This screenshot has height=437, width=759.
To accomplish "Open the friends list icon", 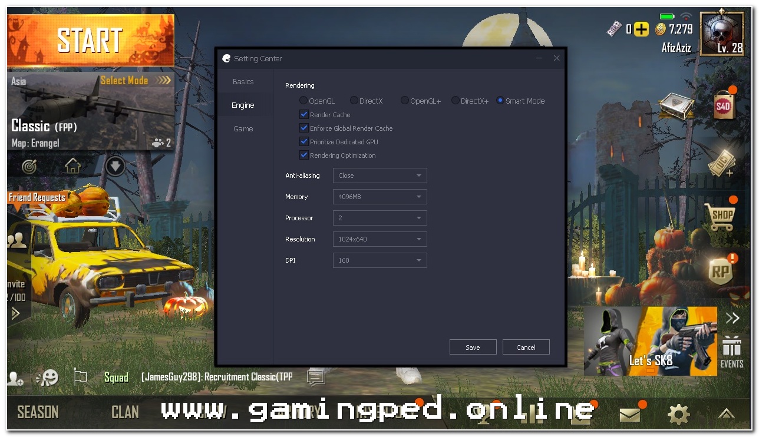I will (18, 240).
